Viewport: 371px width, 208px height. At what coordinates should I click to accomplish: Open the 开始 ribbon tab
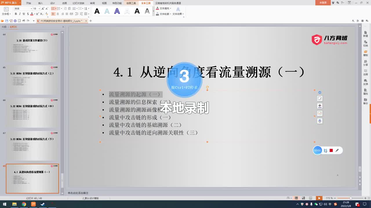click(28, 3)
